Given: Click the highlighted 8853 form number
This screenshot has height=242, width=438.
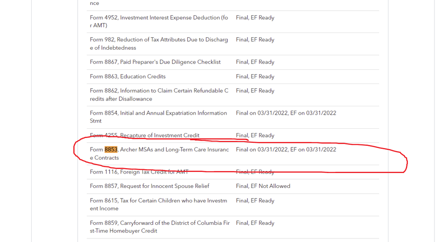Looking at the screenshot, I should pyautogui.click(x=111, y=149).
